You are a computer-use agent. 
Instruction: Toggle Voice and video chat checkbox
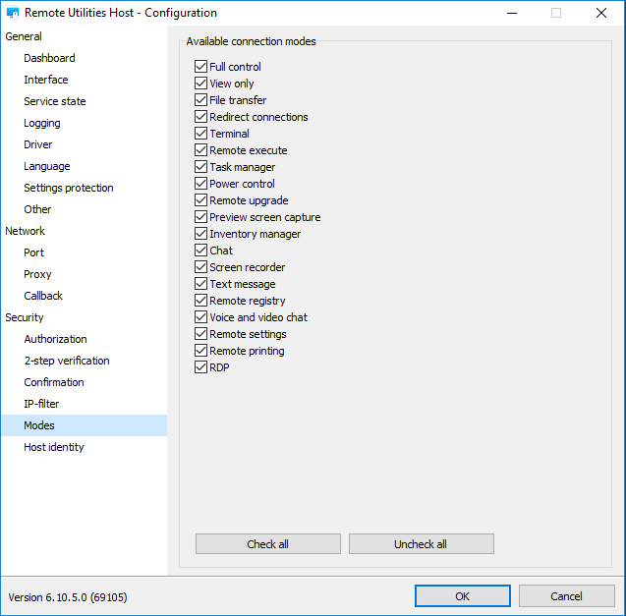[201, 317]
